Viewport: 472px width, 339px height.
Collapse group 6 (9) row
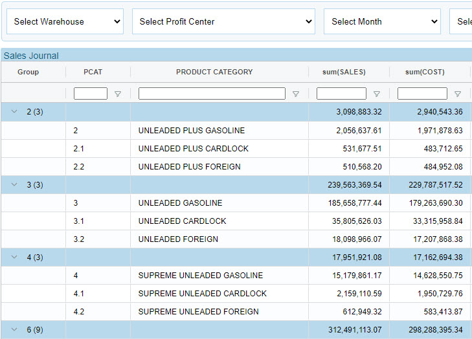click(14, 329)
